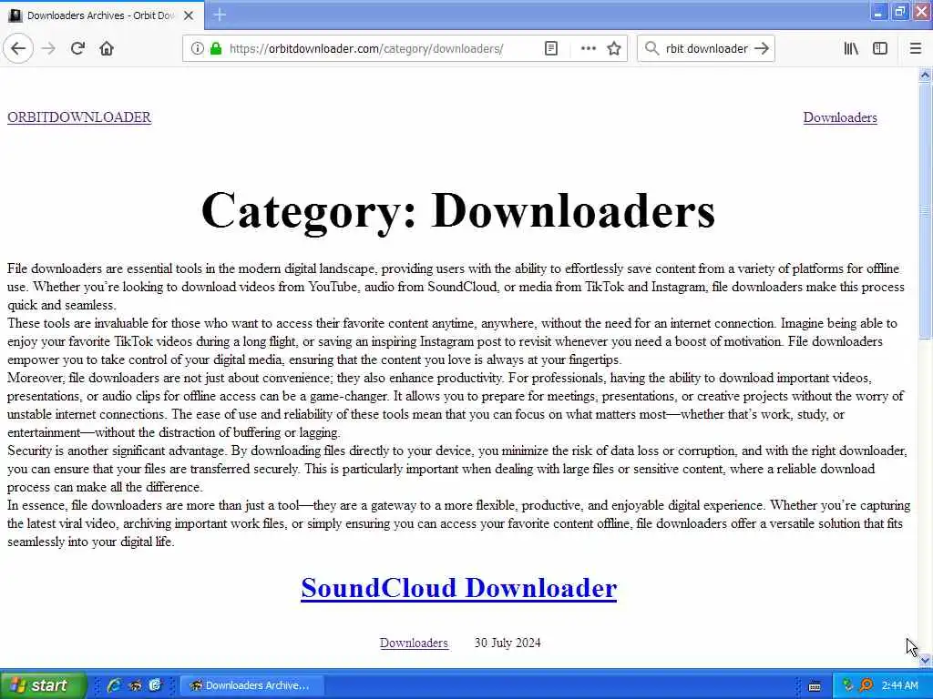
Task: Open the browser home page
Action: [107, 48]
